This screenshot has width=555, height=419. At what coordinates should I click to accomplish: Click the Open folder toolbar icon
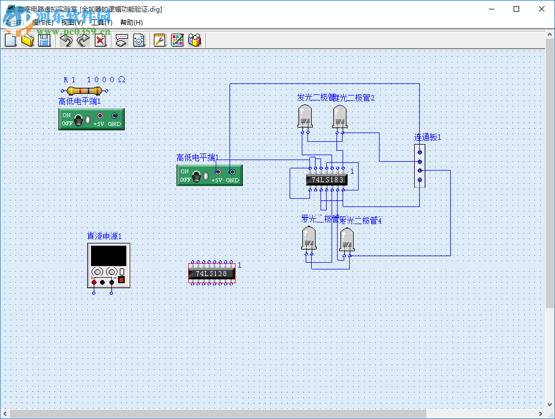[x=28, y=40]
